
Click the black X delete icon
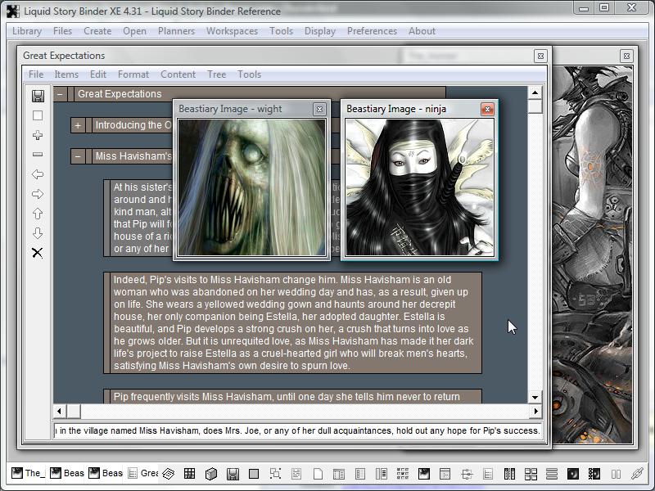[38, 253]
